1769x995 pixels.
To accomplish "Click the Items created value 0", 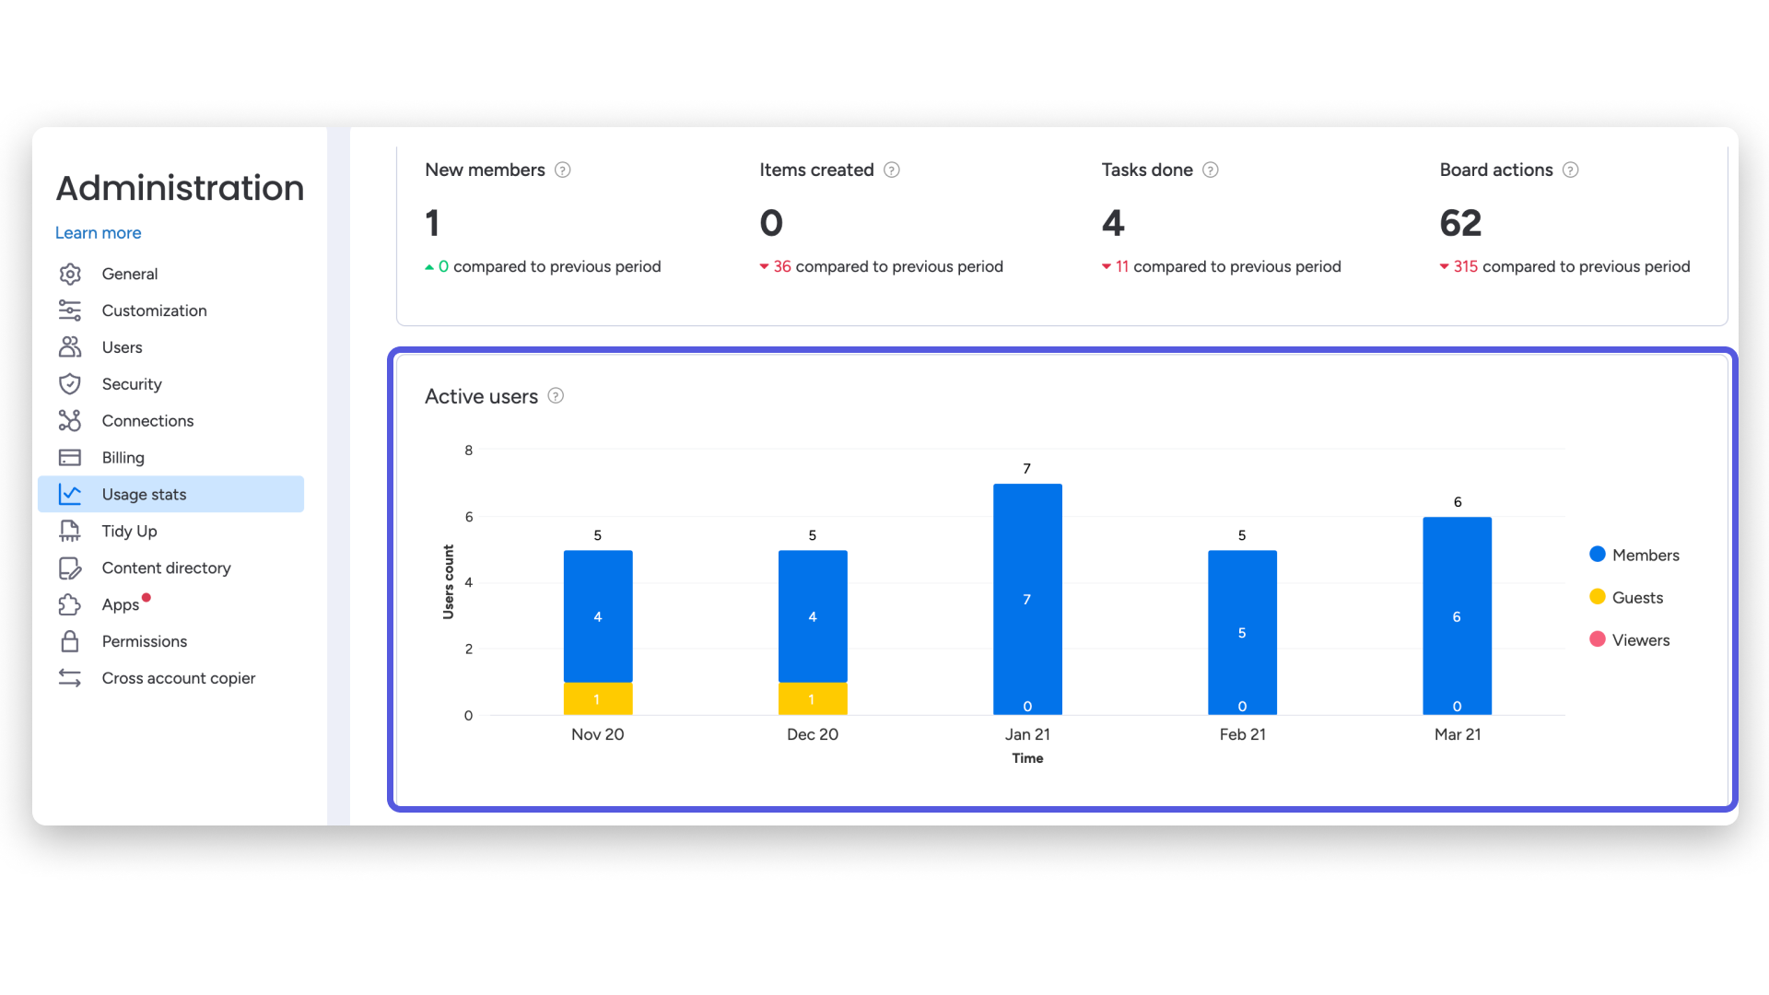I will tap(771, 223).
